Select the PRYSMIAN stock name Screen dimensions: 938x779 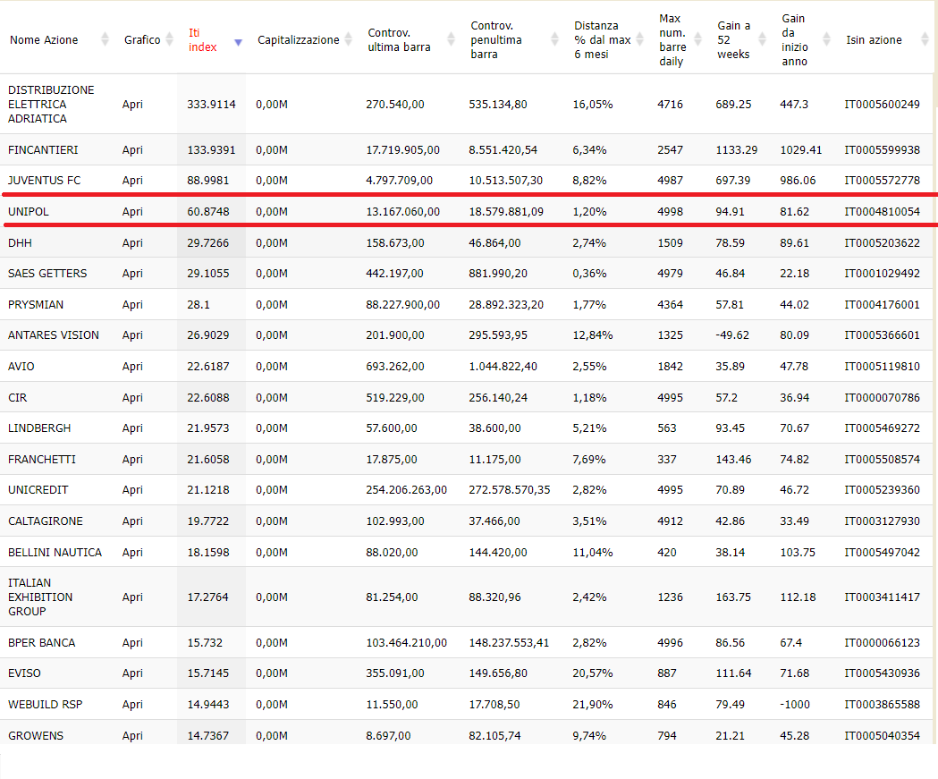(x=35, y=305)
